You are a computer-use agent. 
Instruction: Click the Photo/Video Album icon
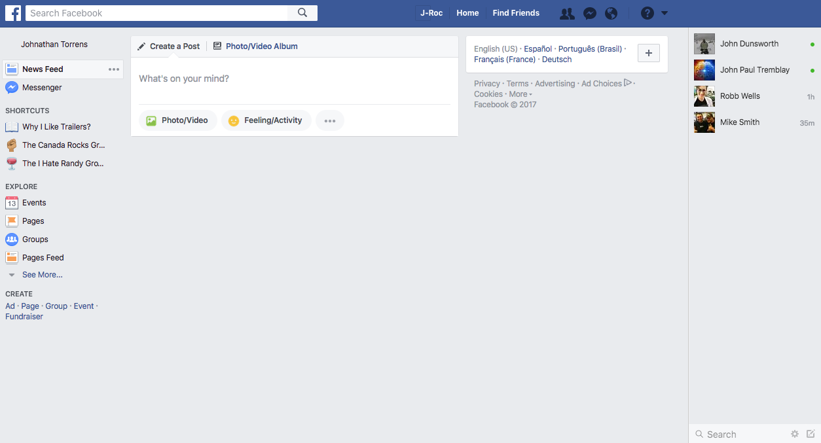217,46
